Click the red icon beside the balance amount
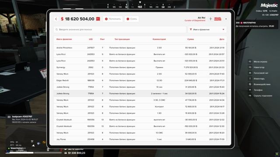Screen dimensions: 280x157 click(98, 19)
